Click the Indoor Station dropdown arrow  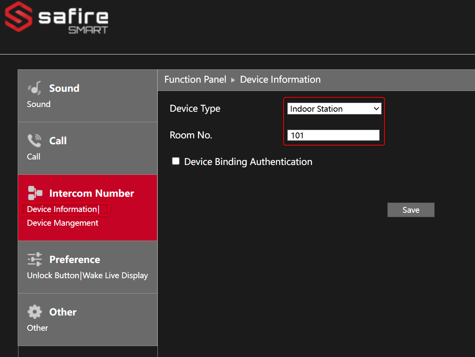click(376, 109)
